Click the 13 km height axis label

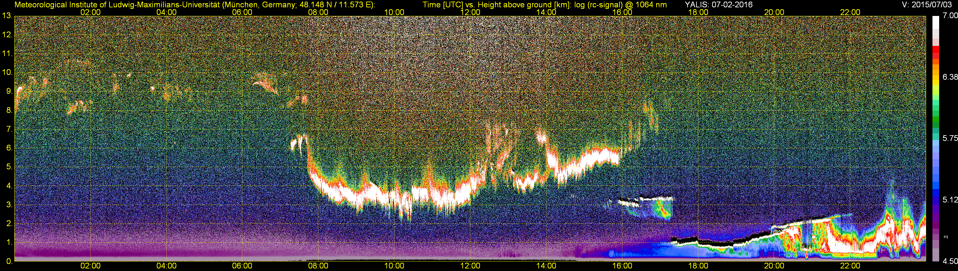point(7,16)
